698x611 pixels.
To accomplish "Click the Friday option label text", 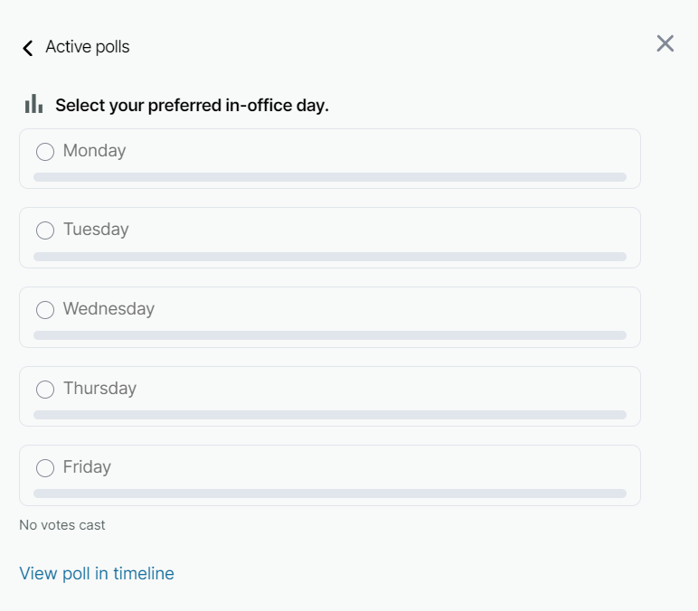I will (87, 467).
